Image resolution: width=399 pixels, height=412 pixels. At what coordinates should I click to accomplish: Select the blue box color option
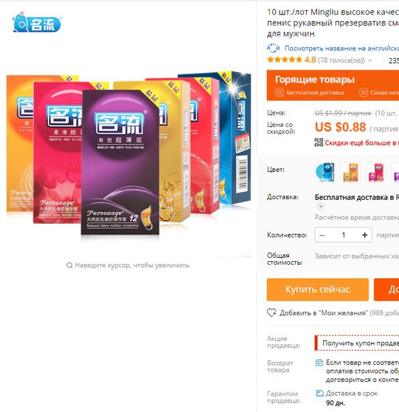325,173
